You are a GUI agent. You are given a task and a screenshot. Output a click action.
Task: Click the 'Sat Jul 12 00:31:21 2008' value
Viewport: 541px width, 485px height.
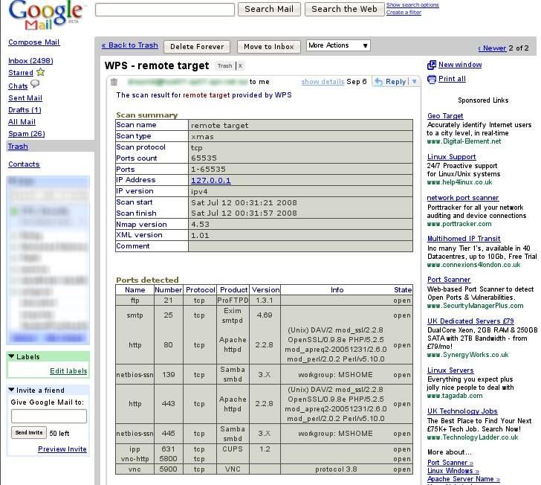244,203
